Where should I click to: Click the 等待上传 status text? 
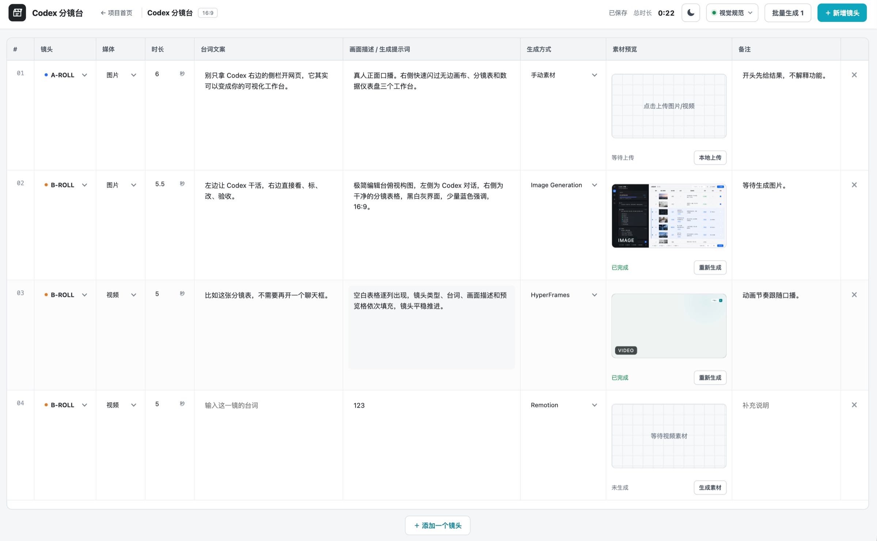pos(623,158)
